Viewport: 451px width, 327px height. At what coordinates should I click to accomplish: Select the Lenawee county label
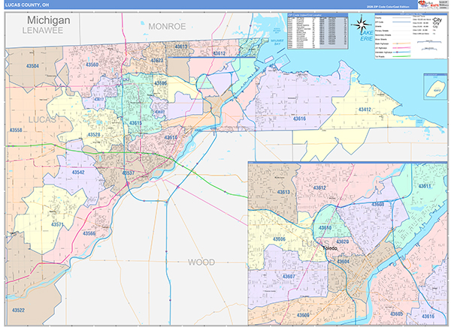tap(44, 31)
